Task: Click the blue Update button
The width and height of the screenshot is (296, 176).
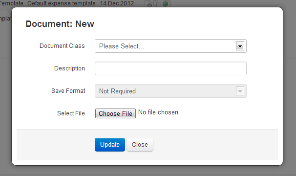Action: [x=110, y=145]
